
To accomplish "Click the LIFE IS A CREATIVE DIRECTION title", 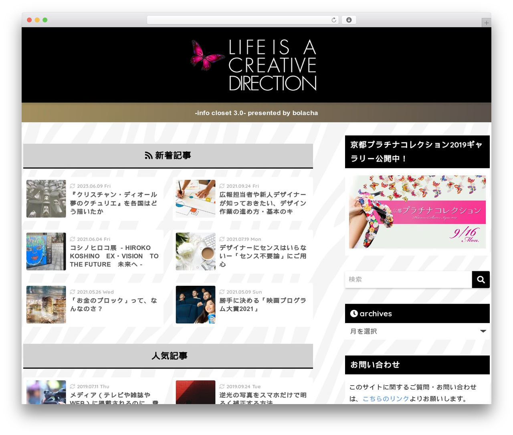I will 273,65.
